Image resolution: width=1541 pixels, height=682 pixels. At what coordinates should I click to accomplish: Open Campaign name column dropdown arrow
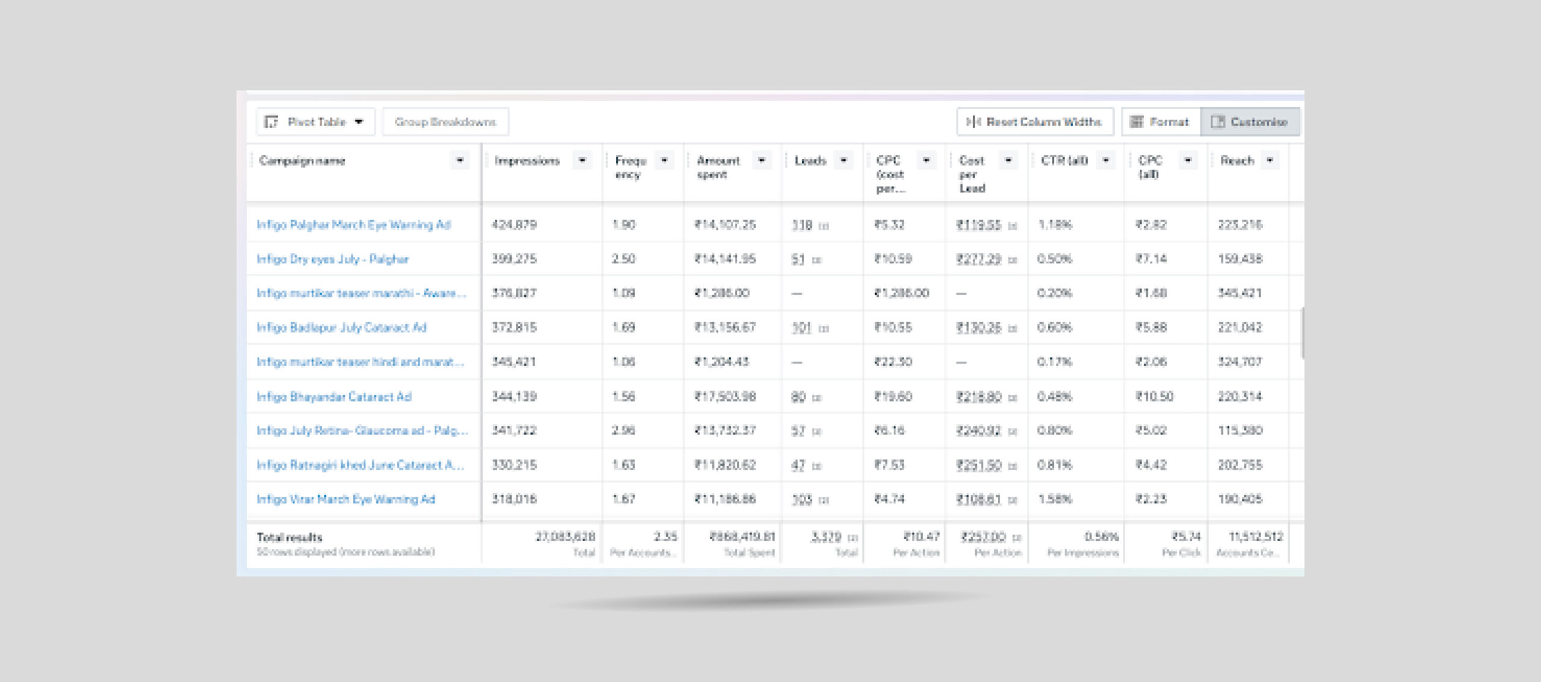[x=460, y=161]
